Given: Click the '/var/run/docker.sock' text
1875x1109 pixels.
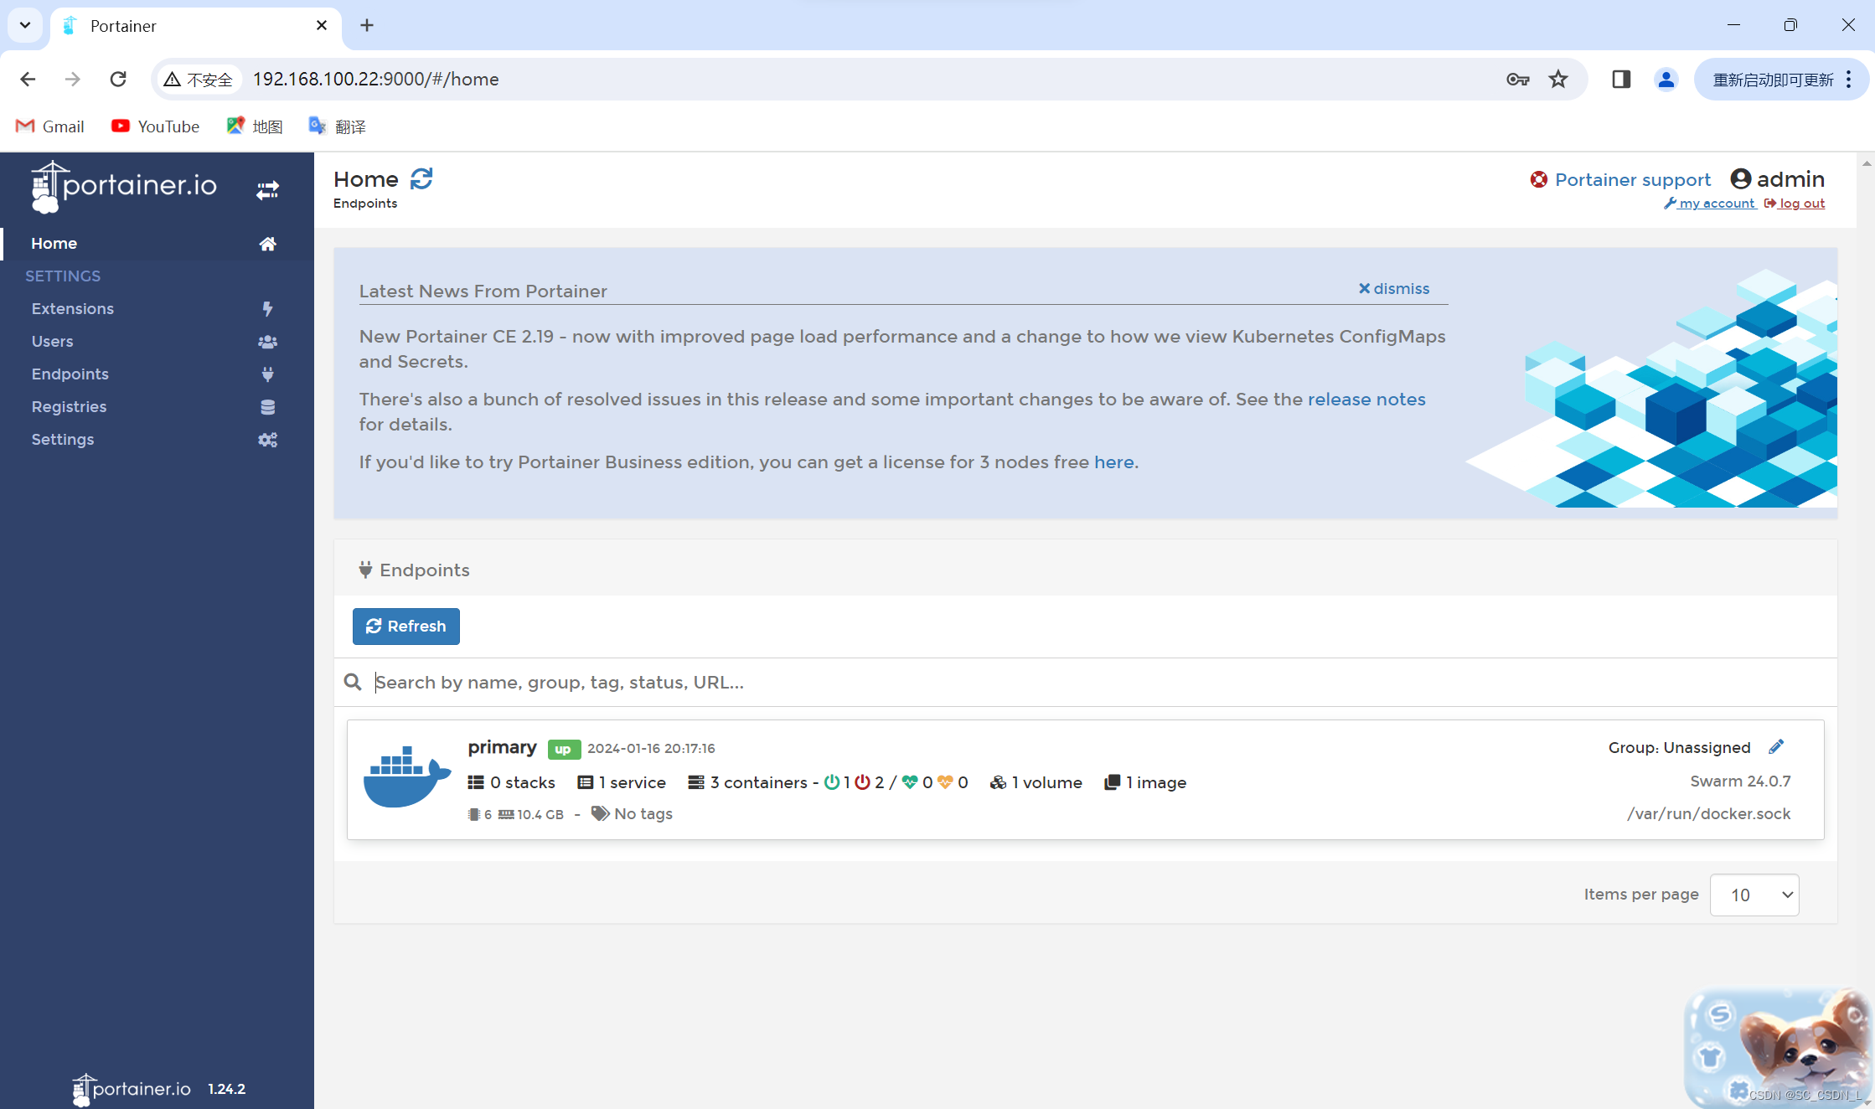Looking at the screenshot, I should click(x=1708, y=814).
